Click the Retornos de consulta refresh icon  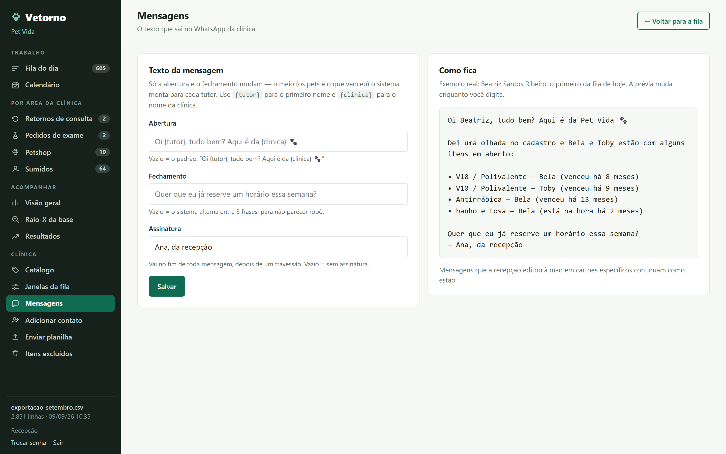pos(15,119)
